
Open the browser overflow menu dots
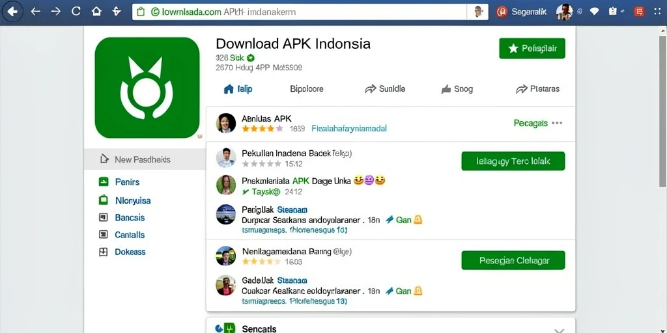(657, 12)
